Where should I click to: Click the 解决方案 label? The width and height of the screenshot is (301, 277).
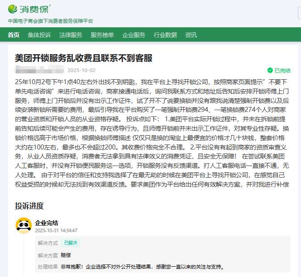tap(48, 255)
